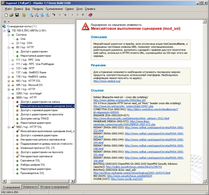Open a task file with the folder icon
Image resolution: width=209 pixels, height=195 pixels.
[11, 15]
